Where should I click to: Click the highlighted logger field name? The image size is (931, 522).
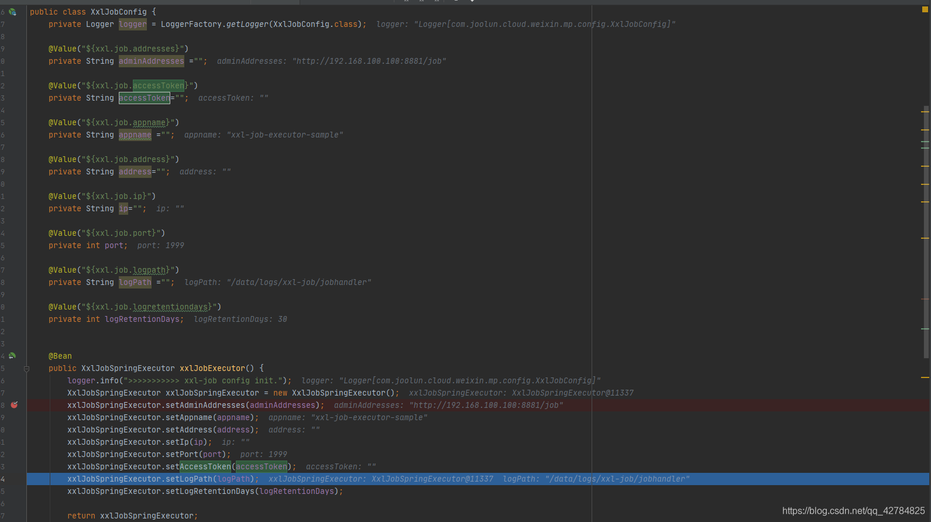pos(133,24)
